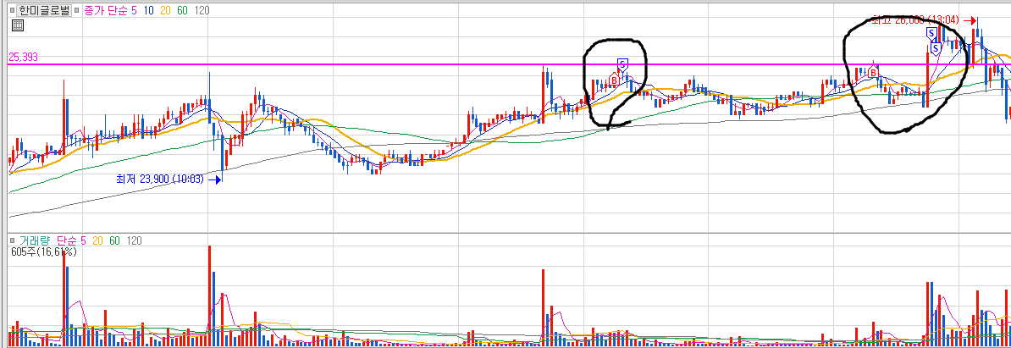Select the red B buy marker in second circle
This screenshot has width=1011, height=348.
point(874,72)
